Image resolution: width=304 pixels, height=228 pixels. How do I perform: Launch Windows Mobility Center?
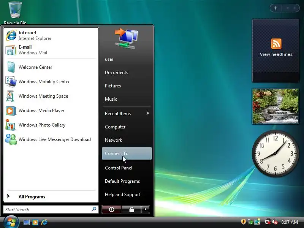coord(51,82)
